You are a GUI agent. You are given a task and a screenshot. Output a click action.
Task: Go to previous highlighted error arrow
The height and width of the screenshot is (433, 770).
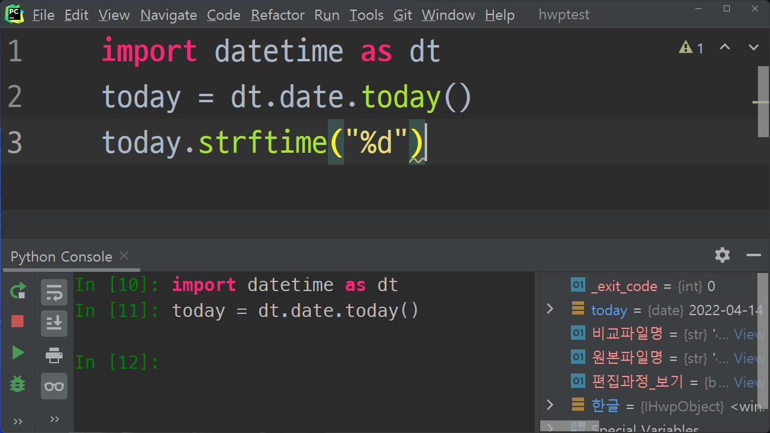coord(725,48)
